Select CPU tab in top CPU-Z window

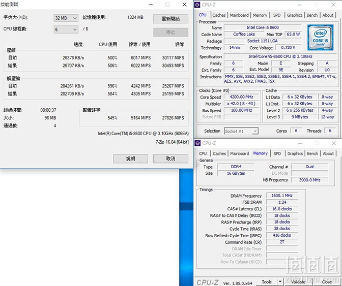coord(203,15)
